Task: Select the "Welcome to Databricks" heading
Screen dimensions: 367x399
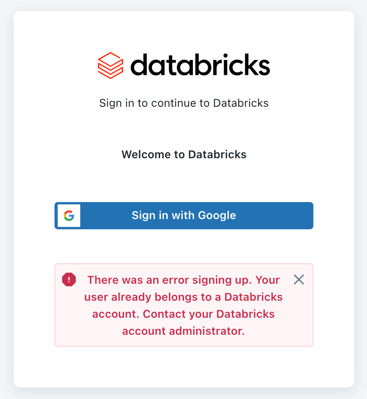Action: click(x=183, y=154)
